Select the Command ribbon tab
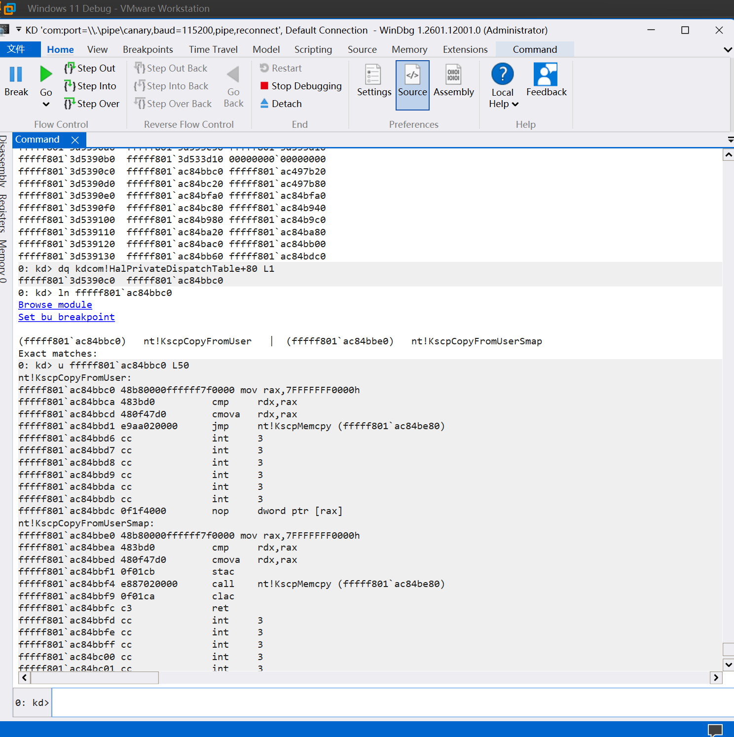The image size is (734, 737). 535,49
